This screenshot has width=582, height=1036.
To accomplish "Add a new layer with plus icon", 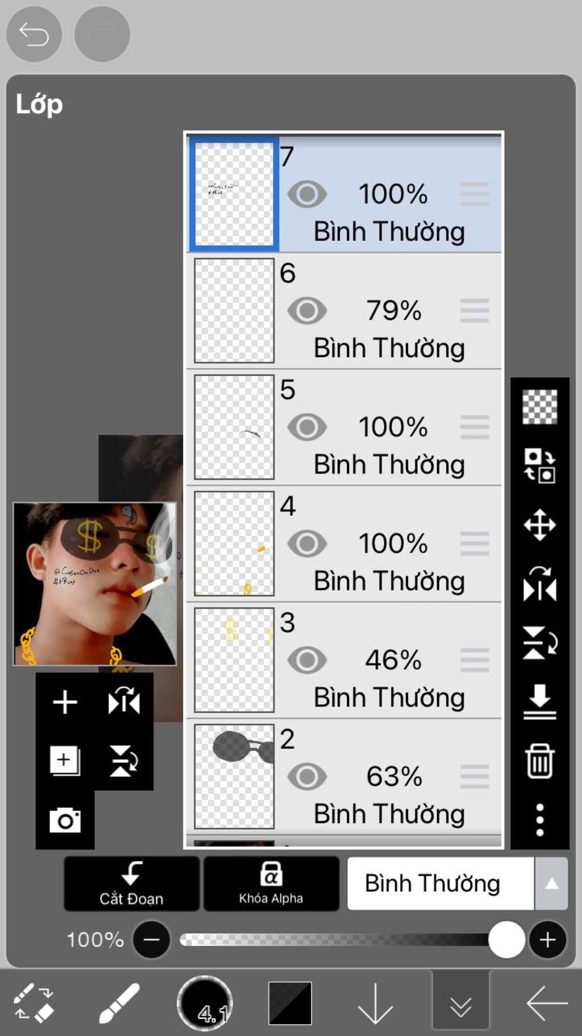I will [x=65, y=701].
